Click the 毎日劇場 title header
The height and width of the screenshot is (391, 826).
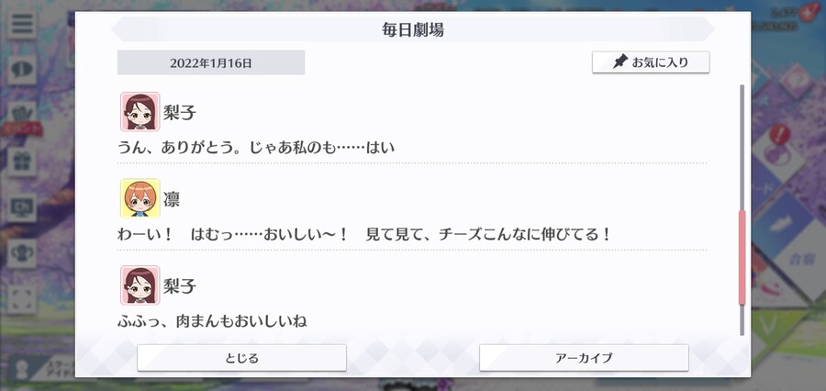pyautogui.click(x=413, y=29)
